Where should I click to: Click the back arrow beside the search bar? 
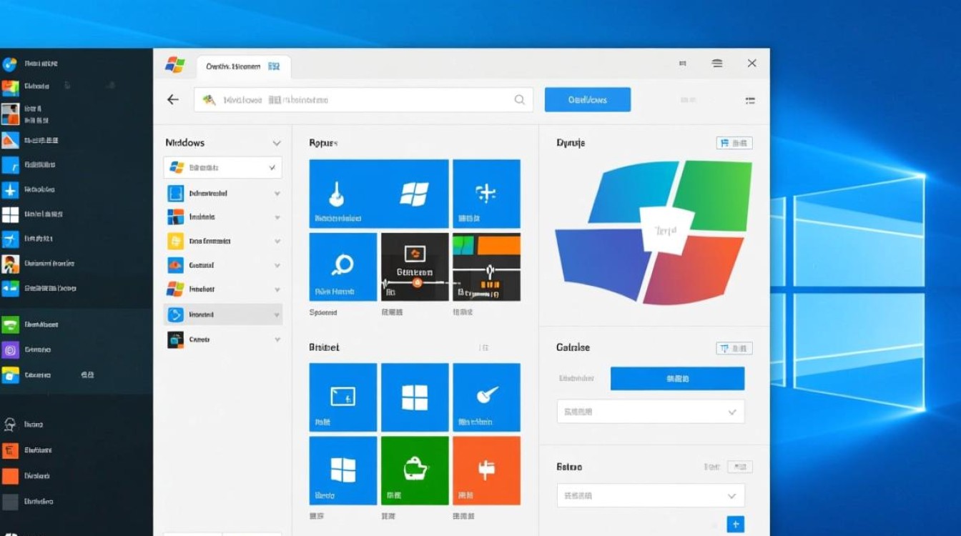pos(173,100)
